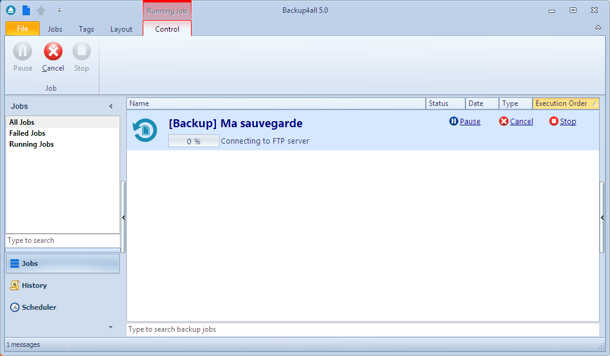610x356 pixels.
Task: Select the [Backup] Ma sauvegarde job title
Action: pyautogui.click(x=235, y=124)
